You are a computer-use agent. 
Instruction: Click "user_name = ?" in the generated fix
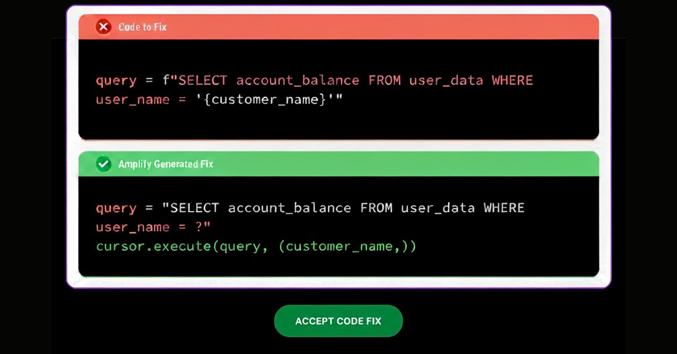[x=153, y=227]
